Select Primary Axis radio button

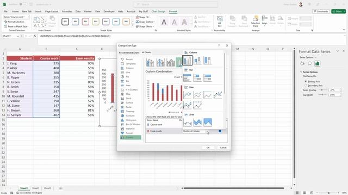[x=306, y=82]
